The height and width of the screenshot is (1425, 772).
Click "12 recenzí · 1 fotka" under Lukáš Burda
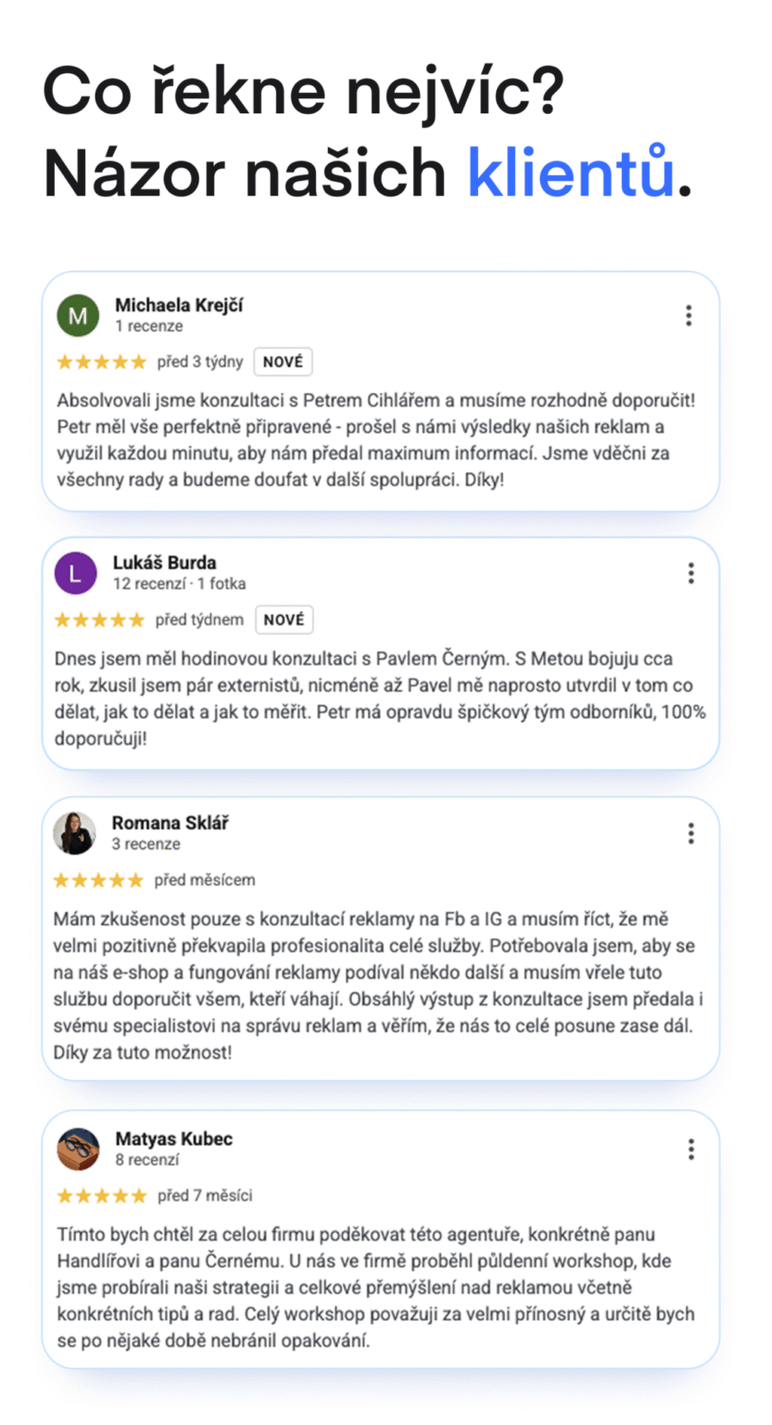pyautogui.click(x=180, y=584)
